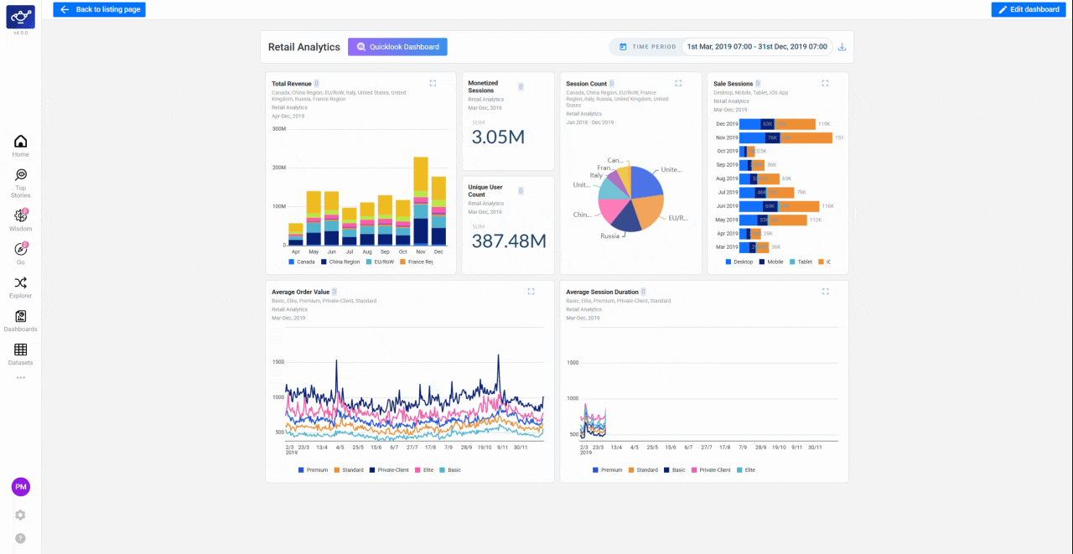Expand Total Revenue chart to fullscreen

click(x=433, y=83)
